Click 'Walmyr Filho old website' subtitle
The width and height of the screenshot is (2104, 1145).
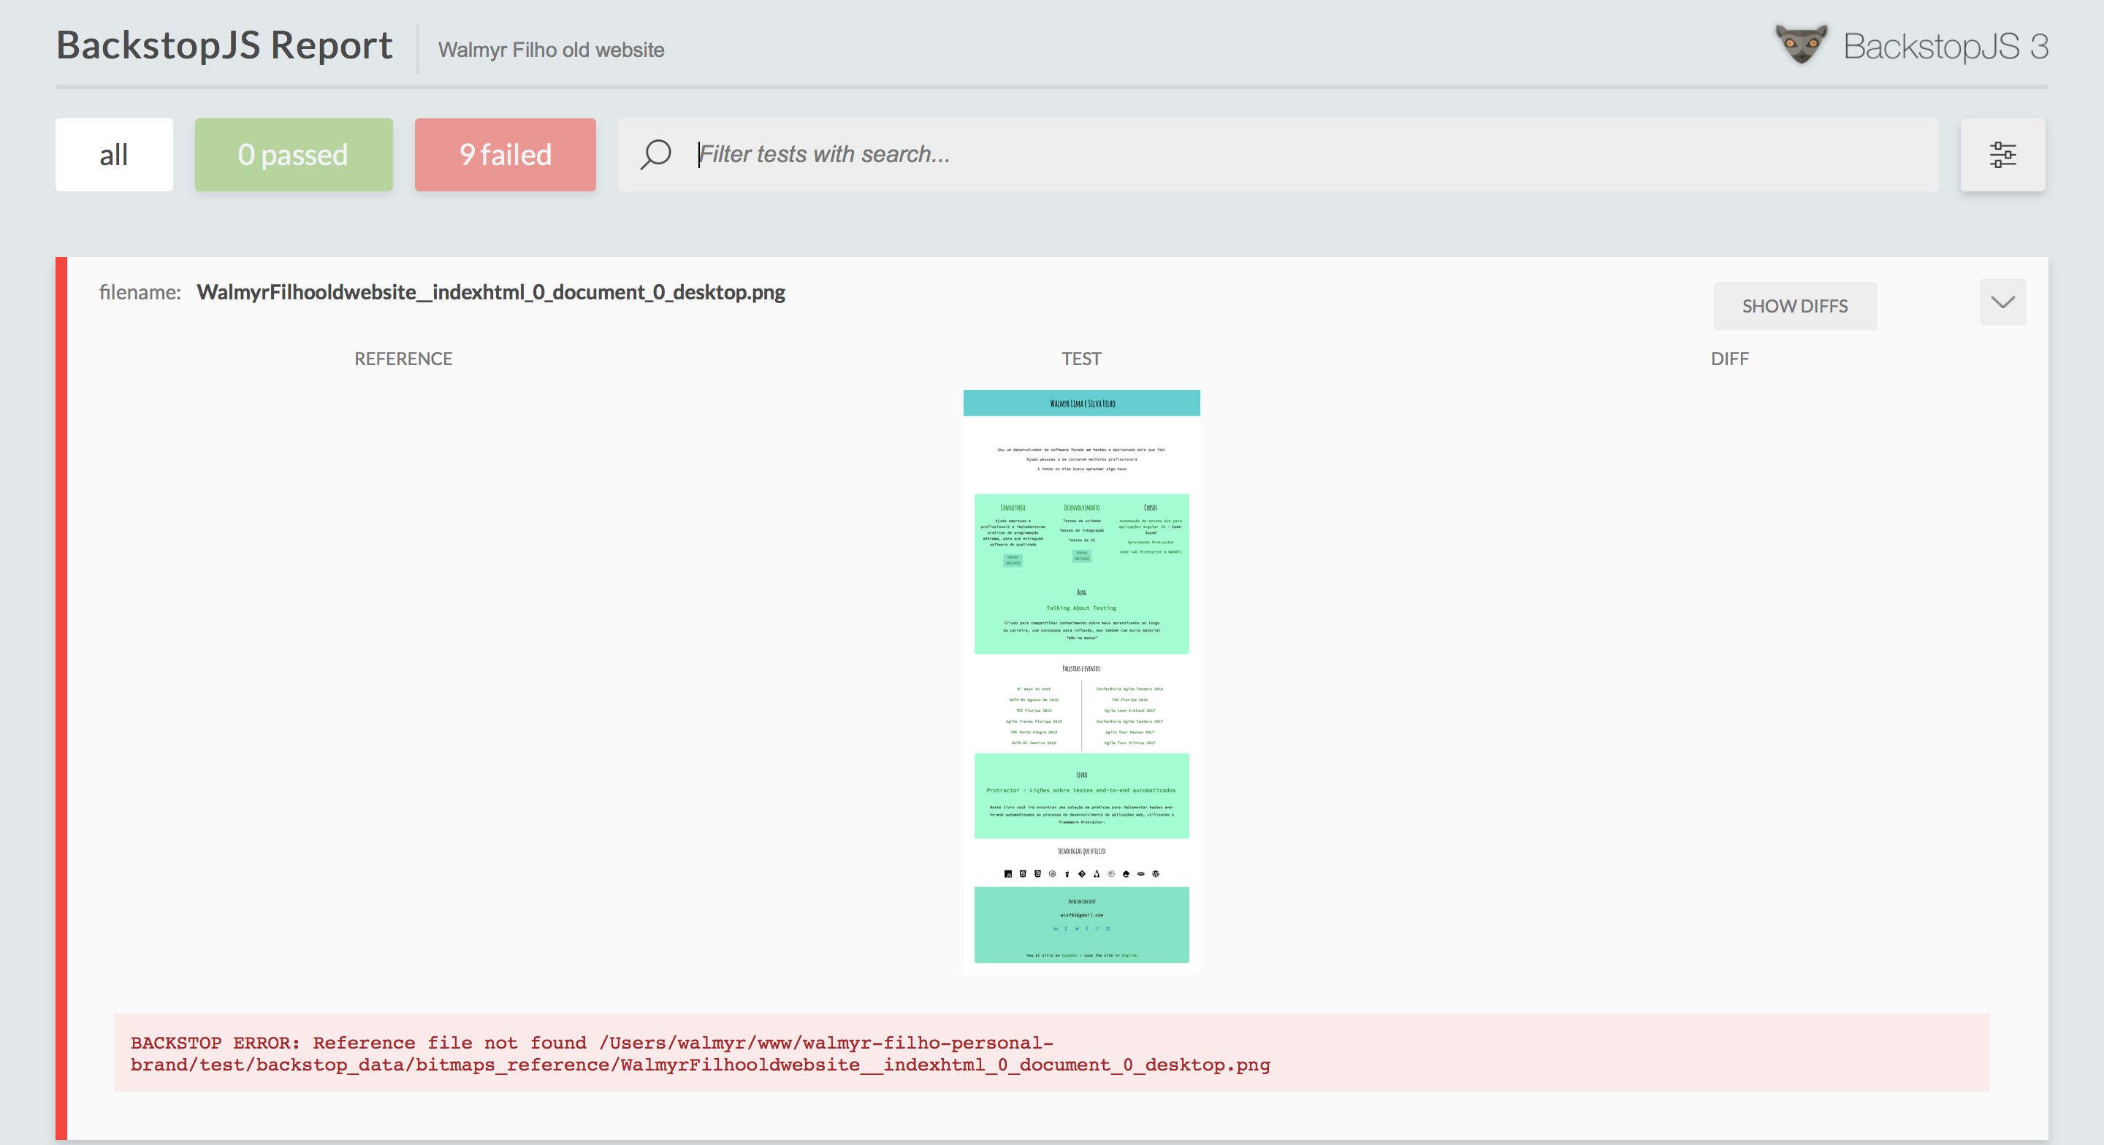pos(551,50)
